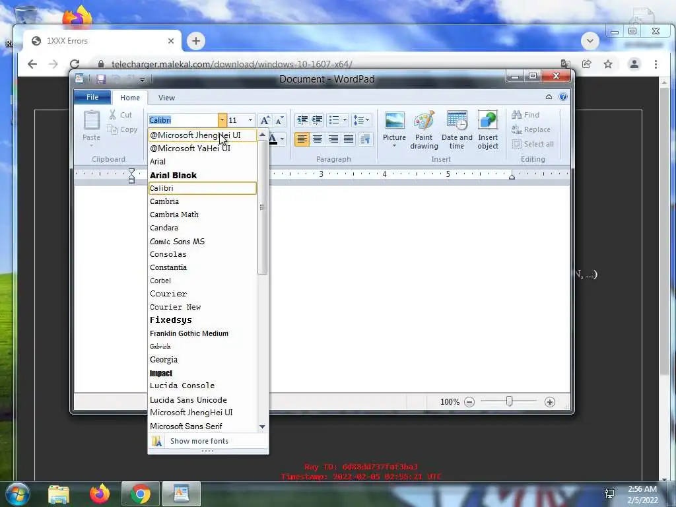Open the File menu

click(92, 97)
